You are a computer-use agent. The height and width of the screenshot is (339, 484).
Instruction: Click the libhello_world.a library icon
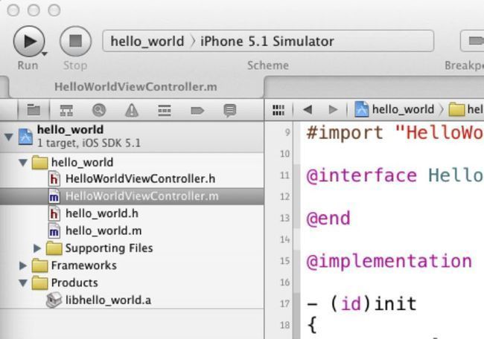point(54,300)
